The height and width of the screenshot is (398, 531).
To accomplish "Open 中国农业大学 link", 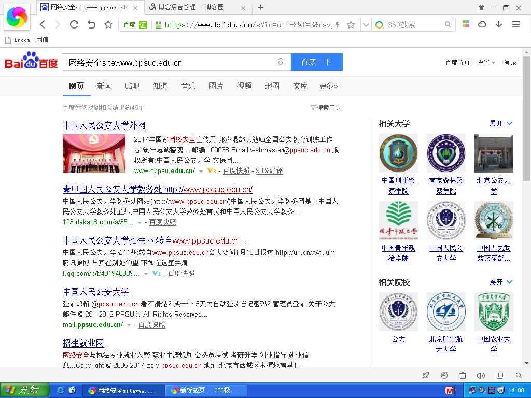I will tap(494, 344).
